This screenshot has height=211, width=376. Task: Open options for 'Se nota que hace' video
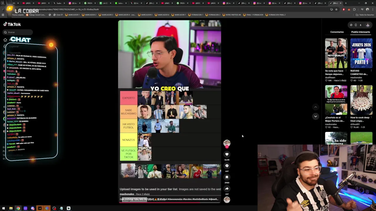tap(346, 71)
